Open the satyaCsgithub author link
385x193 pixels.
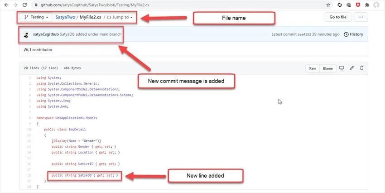point(46,34)
